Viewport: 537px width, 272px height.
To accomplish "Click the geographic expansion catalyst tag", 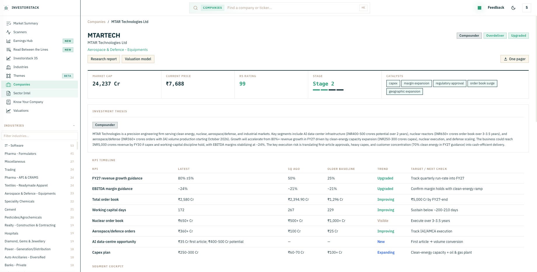I will (x=405, y=92).
